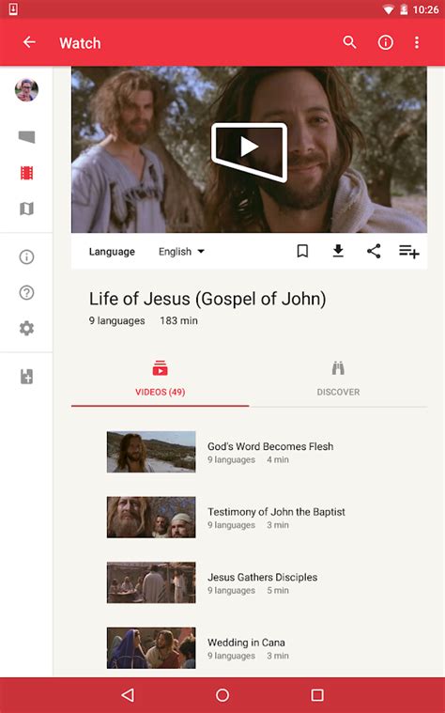Share the video
445x713 pixels.
(374, 251)
